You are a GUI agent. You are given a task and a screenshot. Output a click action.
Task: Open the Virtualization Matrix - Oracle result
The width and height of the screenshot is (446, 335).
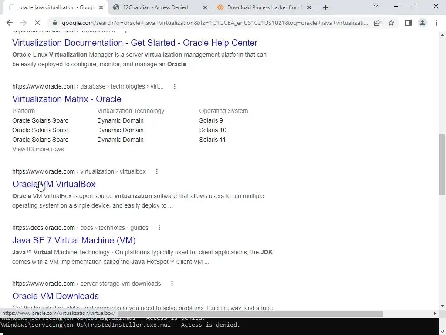coord(67,99)
